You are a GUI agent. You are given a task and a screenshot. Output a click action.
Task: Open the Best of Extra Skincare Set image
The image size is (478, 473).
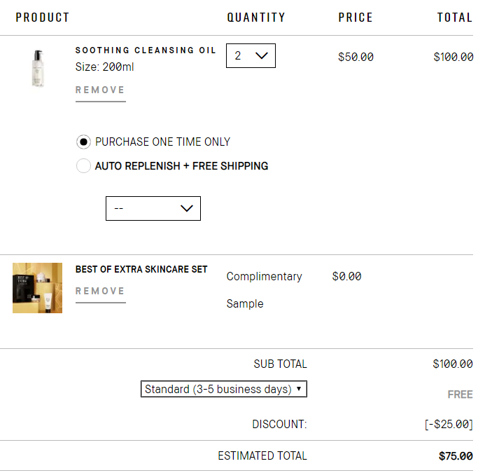point(37,288)
